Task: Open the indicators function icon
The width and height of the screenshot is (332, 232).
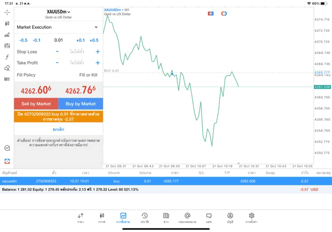Action: point(7,57)
